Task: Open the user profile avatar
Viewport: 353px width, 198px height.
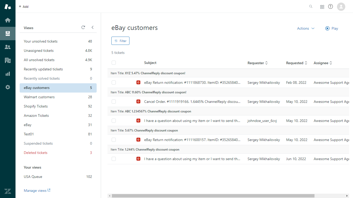Action: tap(341, 6)
